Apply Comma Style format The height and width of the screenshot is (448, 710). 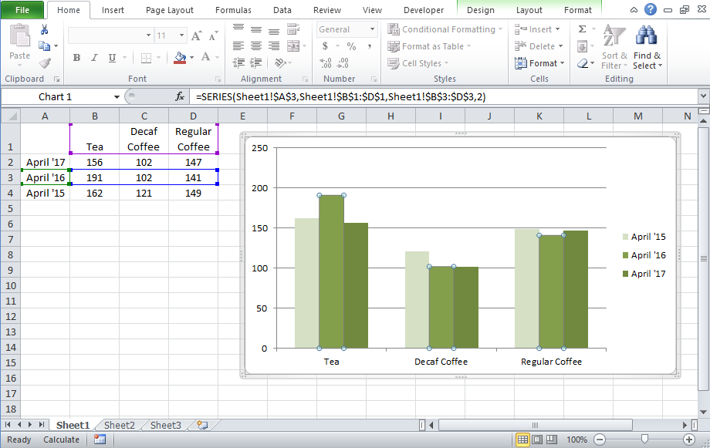(370, 45)
